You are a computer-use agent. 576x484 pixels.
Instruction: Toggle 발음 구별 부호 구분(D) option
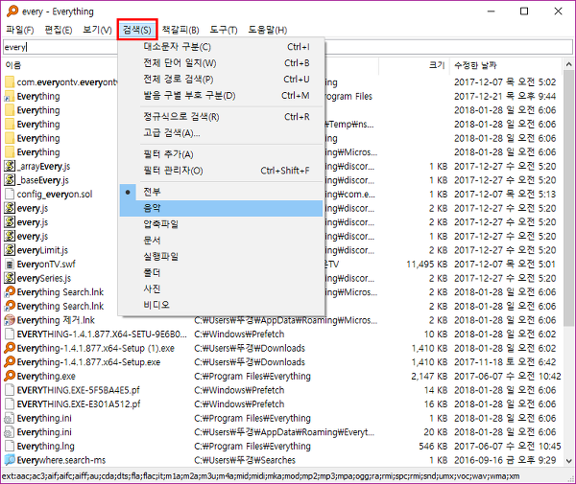[221, 96]
